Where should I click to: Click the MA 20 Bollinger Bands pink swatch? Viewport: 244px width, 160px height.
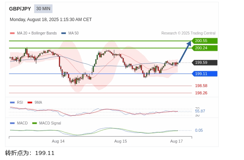click(12, 33)
